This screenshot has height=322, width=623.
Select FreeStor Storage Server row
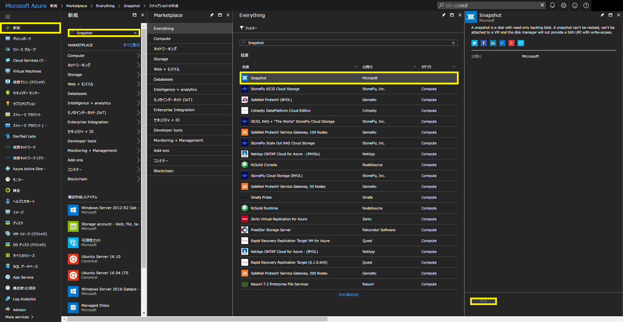(x=349, y=230)
